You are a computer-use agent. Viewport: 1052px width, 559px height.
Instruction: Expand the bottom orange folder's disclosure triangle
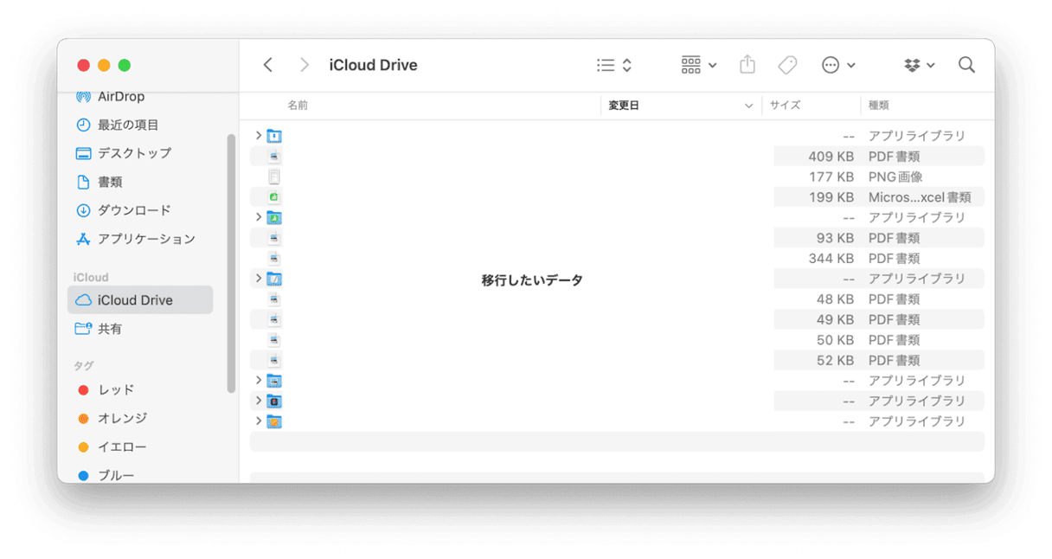pyautogui.click(x=257, y=421)
